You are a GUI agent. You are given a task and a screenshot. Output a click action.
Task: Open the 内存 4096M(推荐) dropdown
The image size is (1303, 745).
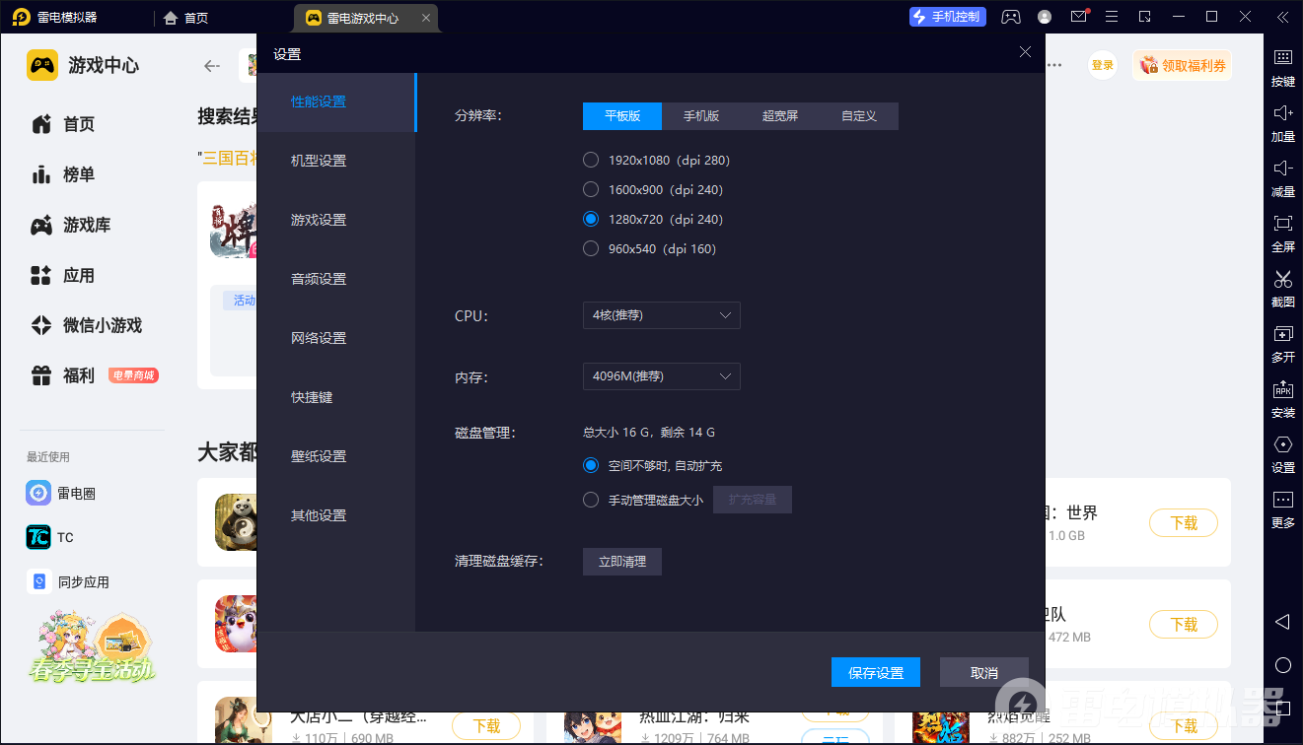point(662,376)
